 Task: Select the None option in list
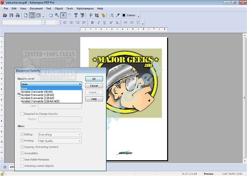(x=51, y=88)
